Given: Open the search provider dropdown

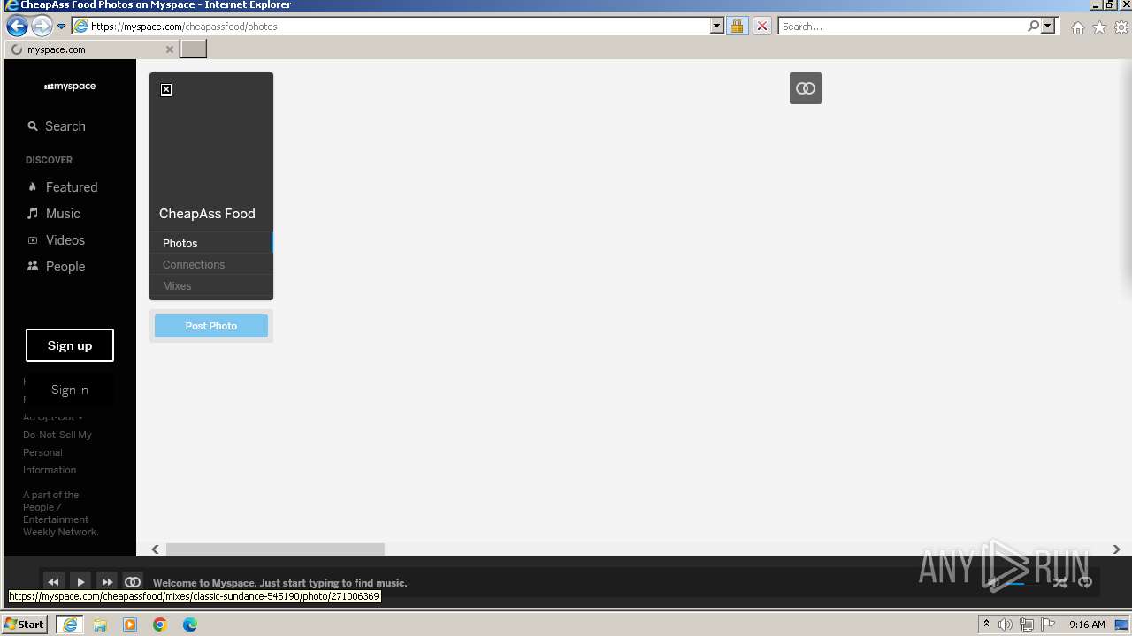Looking at the screenshot, I should point(1049,26).
